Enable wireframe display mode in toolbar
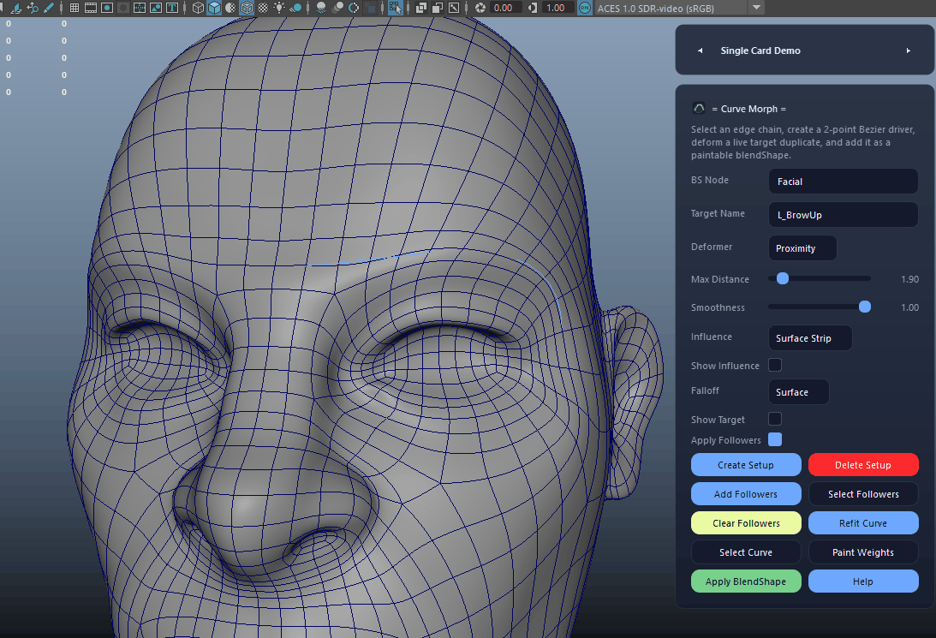 pos(198,8)
